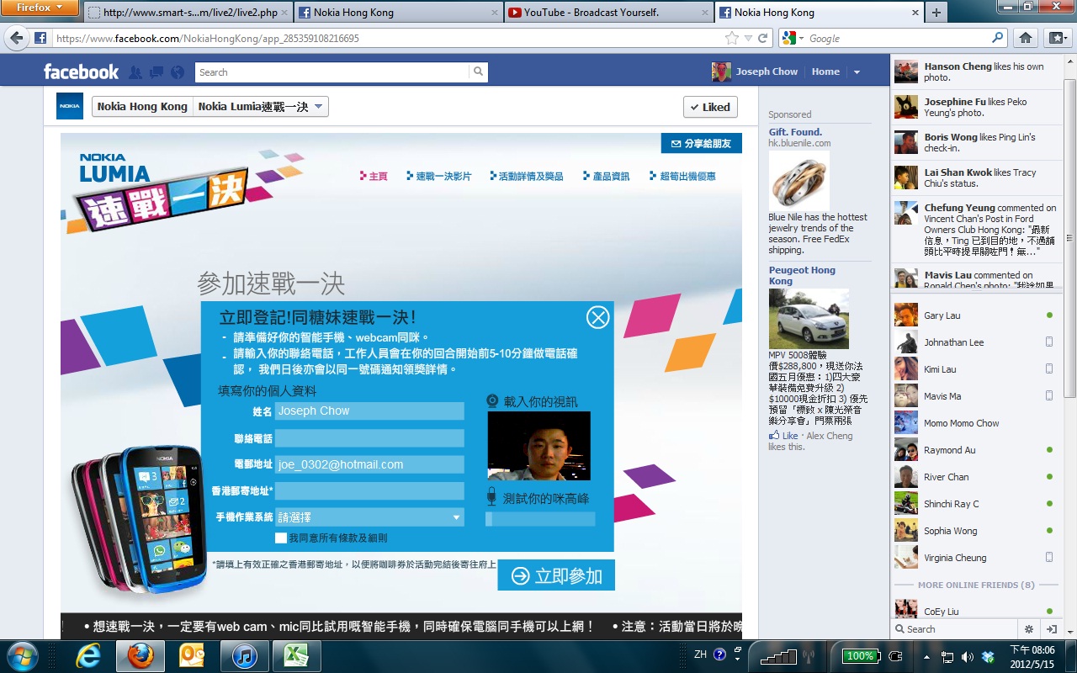Viewport: 1077px width, 673px height.
Task: Launch Internet Explorer from the taskbar
Action: pyautogui.click(x=88, y=655)
